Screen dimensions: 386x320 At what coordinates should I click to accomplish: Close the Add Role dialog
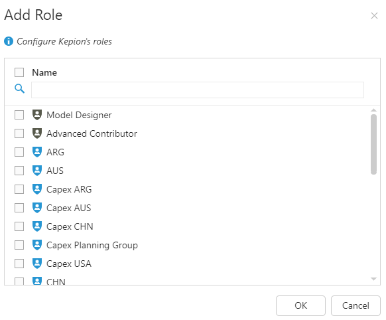374,16
